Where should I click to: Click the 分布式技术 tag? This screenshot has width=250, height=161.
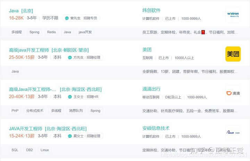click(35, 111)
